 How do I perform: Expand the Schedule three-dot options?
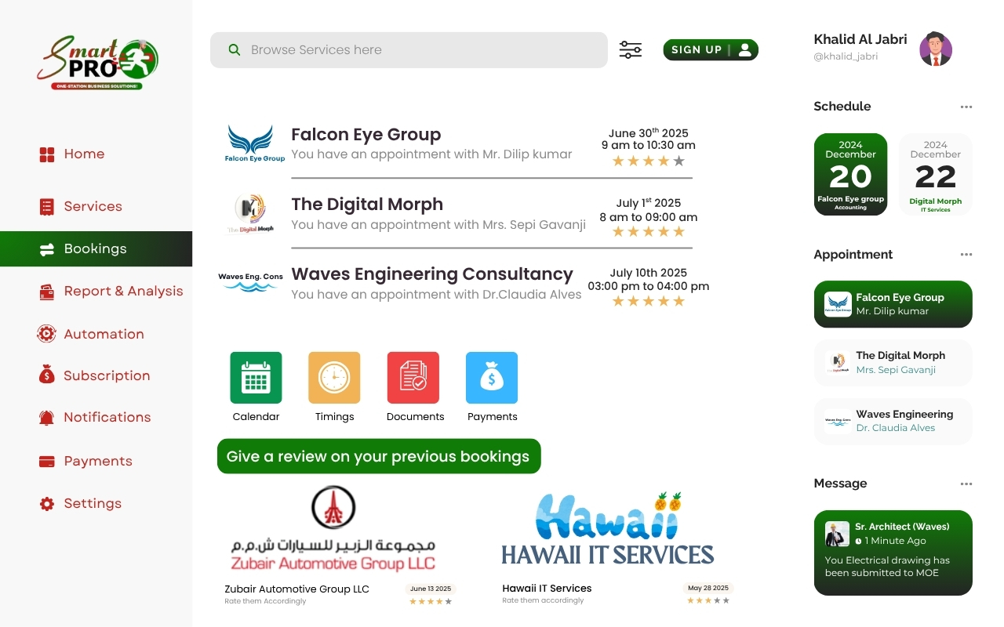(966, 107)
